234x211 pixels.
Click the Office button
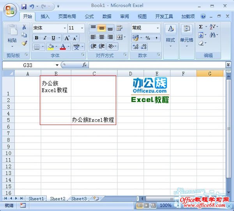click(x=10, y=10)
